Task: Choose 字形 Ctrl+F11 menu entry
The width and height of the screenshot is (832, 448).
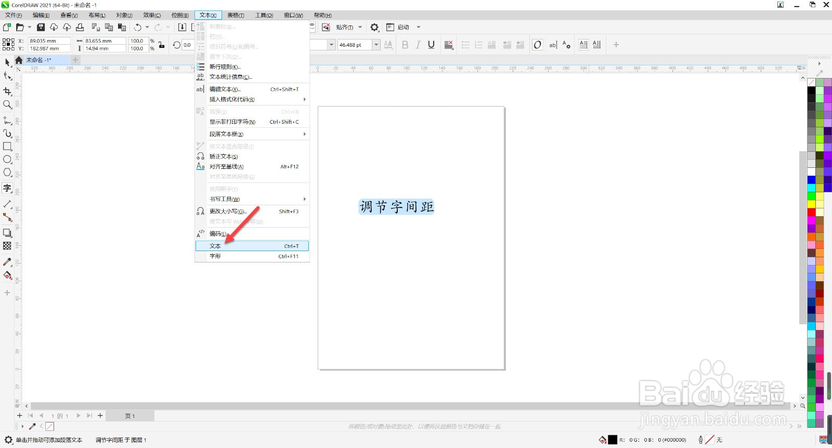Action: (x=252, y=256)
